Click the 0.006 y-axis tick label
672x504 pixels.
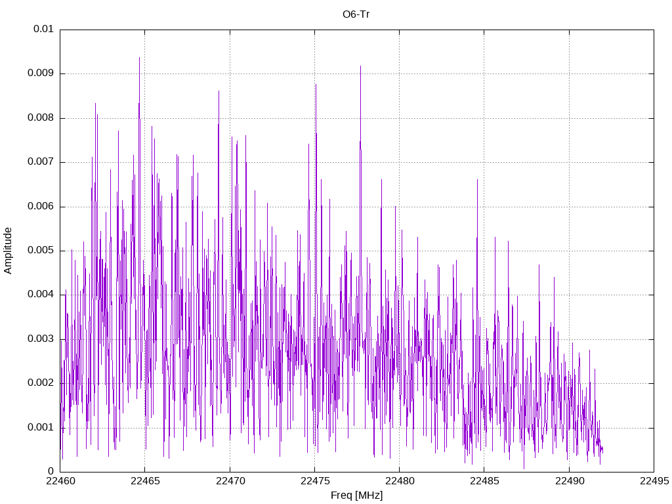[41, 206]
